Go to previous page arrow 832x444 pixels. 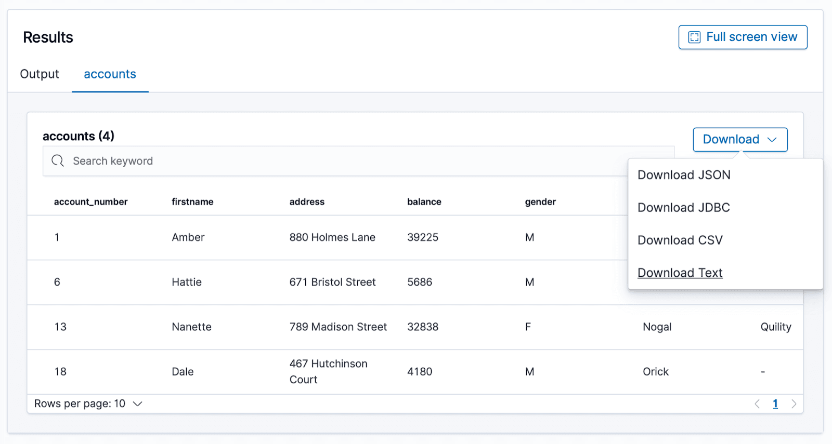[757, 404]
